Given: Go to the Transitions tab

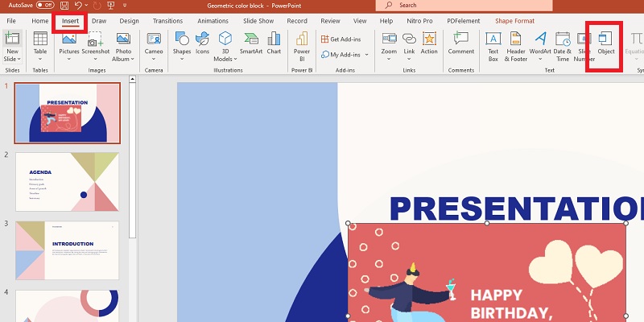Looking at the screenshot, I should 167,21.
